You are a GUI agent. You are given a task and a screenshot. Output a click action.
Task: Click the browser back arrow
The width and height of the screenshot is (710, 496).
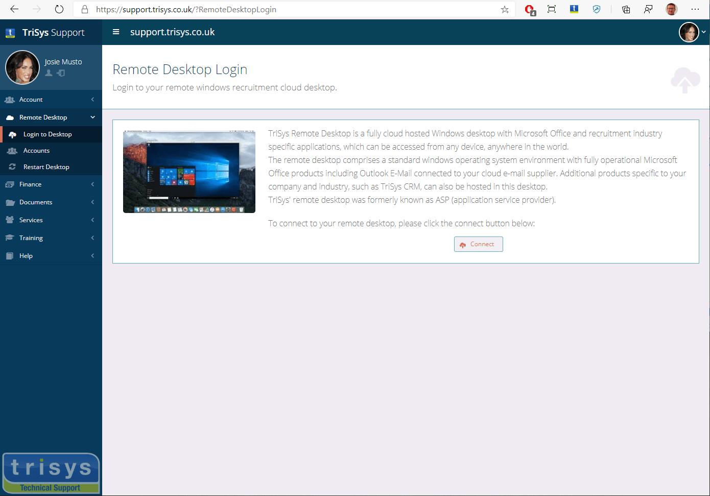(x=14, y=9)
